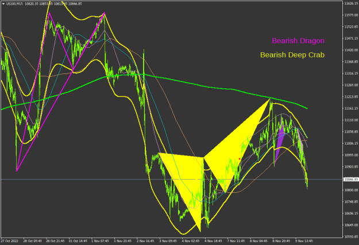Screen dimensions: 359x245
Task: Click the 11316.15 price scale label
Action: 351,73
